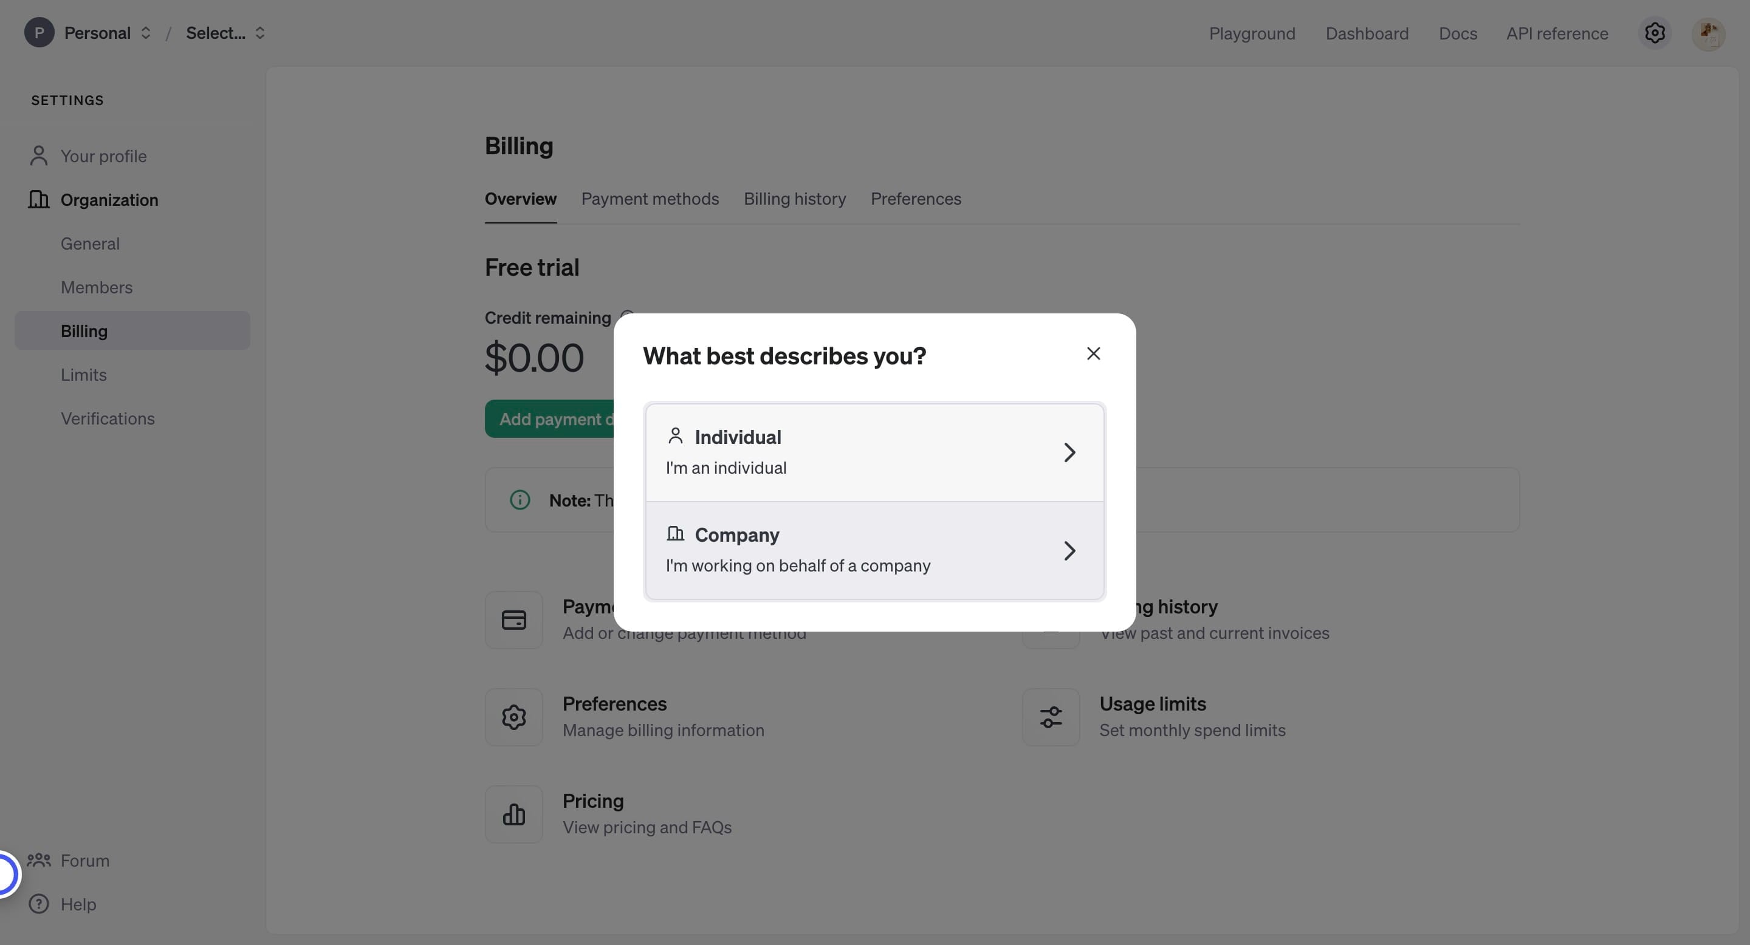Image resolution: width=1750 pixels, height=945 pixels.
Task: Click the Preferences gear tile icon
Action: click(x=513, y=717)
